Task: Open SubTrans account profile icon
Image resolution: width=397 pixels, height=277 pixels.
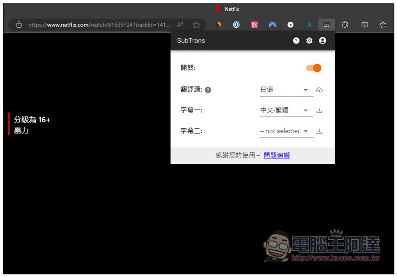Action: coord(322,41)
